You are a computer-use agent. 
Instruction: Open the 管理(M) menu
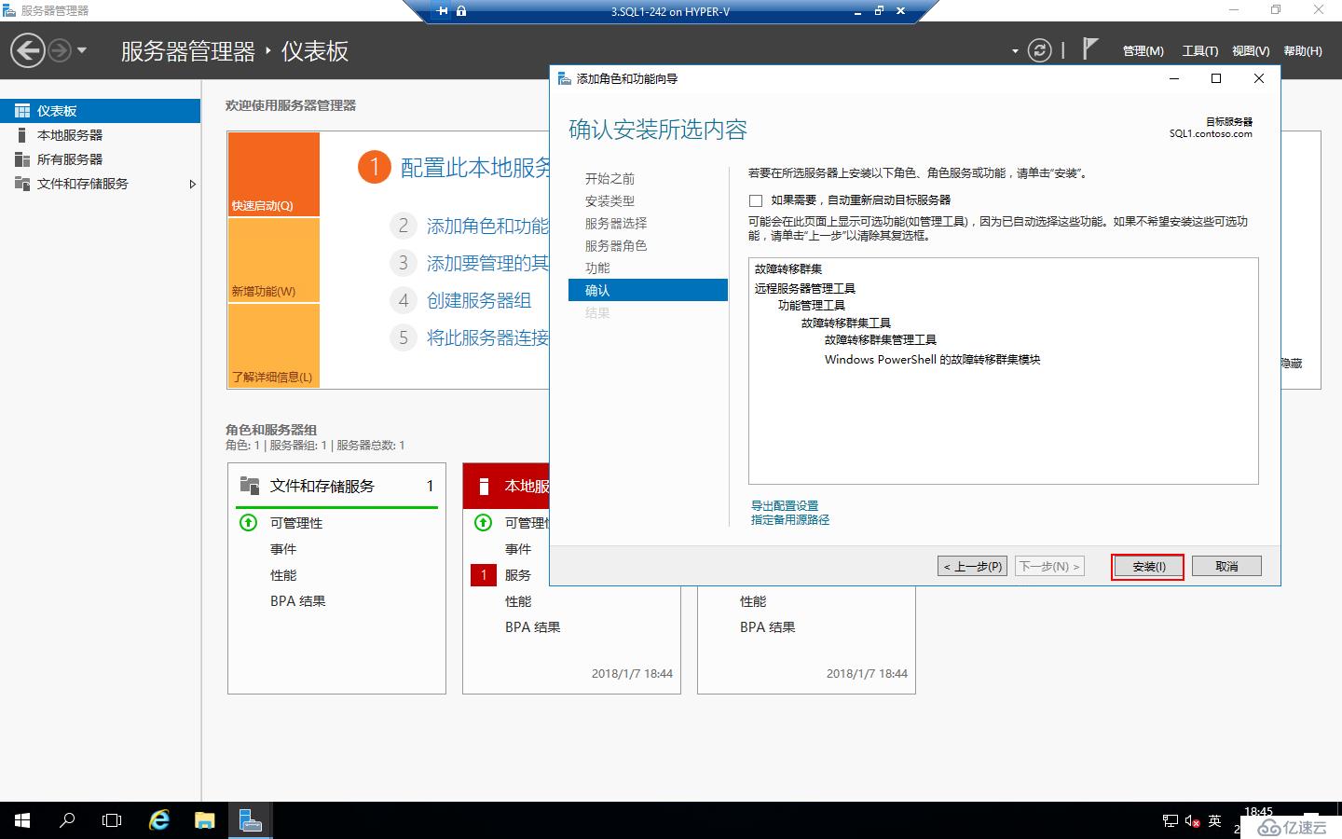1143,51
